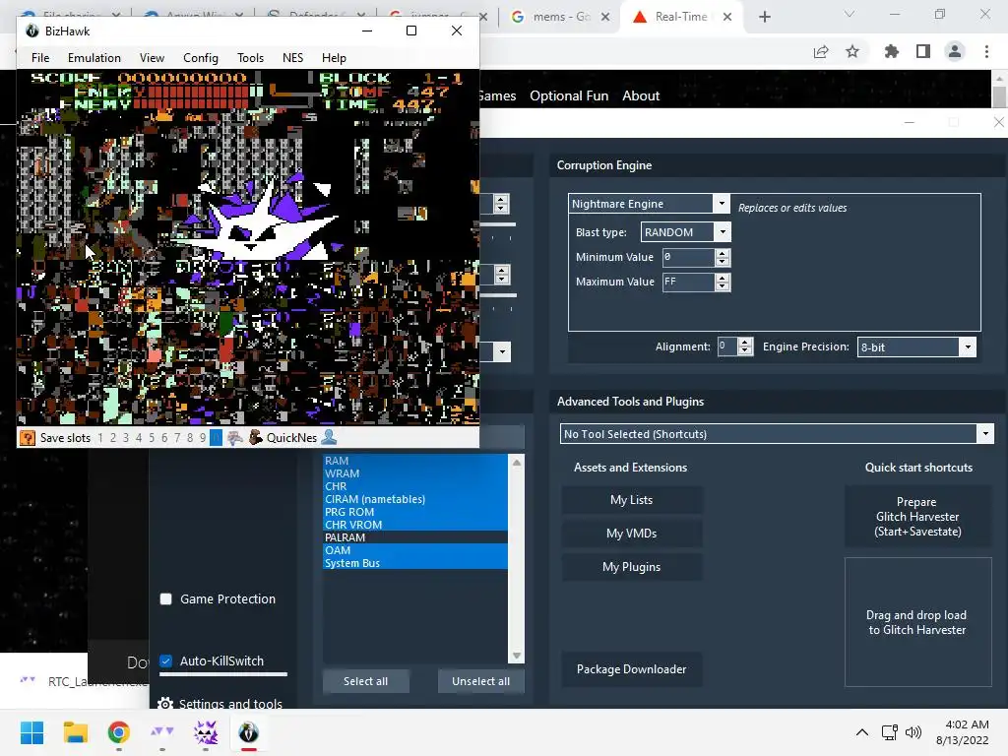1008x756 pixels.
Task: Open the Nightmare Engine dropdown
Action: 722,204
